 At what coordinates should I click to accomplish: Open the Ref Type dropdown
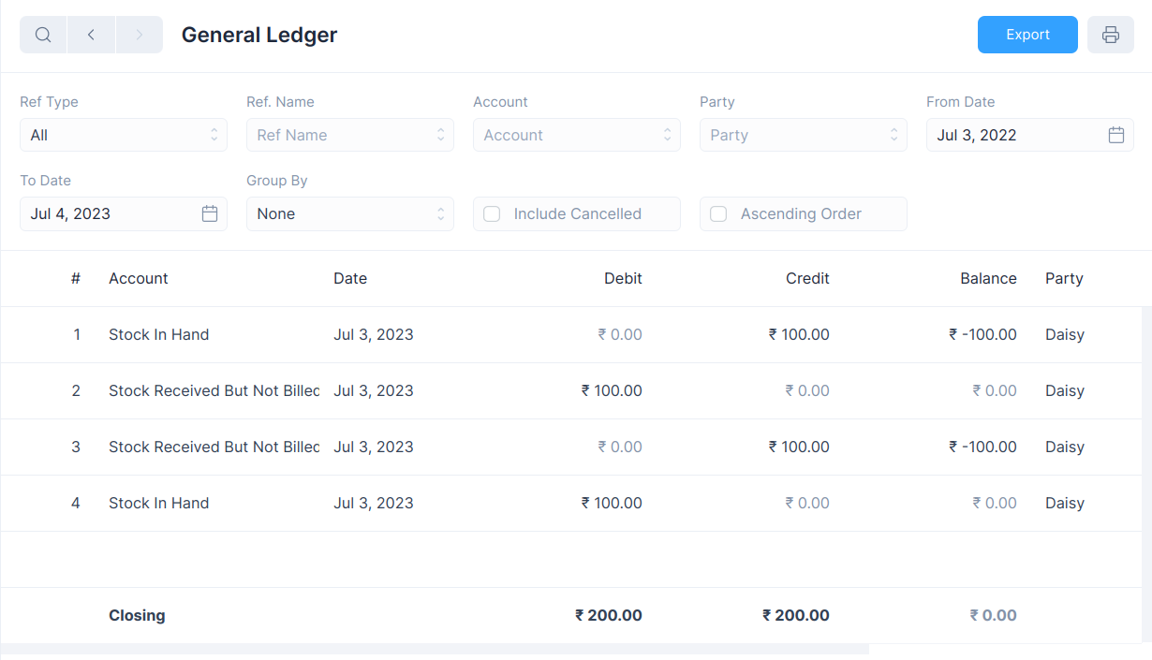point(124,135)
